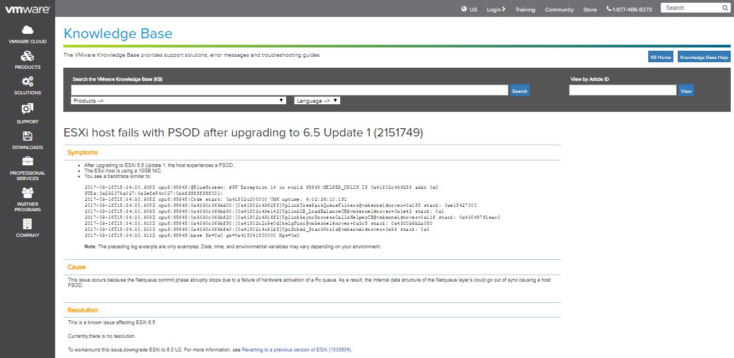Click the phone number 1-877-486-9273
The height and width of the screenshot is (358, 734).
click(629, 9)
